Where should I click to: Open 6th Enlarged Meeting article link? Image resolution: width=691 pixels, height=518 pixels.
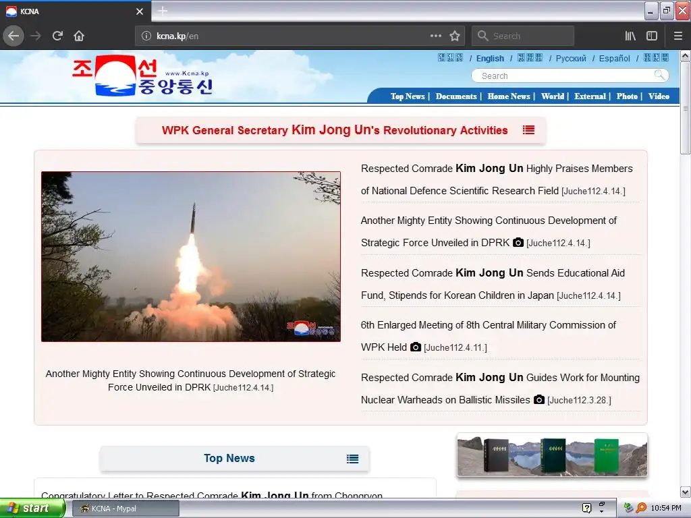pos(489,336)
